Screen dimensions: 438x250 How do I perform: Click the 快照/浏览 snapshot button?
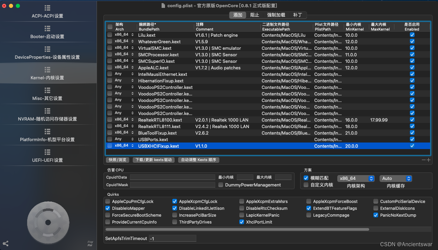[118, 160]
